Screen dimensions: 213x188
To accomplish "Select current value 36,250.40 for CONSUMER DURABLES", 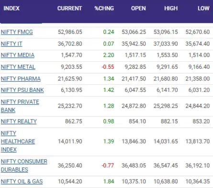I will click(70, 166).
